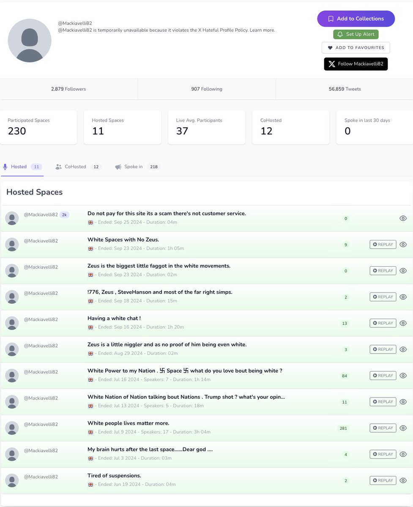Switch to the CoHosted tab
The height and width of the screenshot is (507, 413).
(78, 167)
